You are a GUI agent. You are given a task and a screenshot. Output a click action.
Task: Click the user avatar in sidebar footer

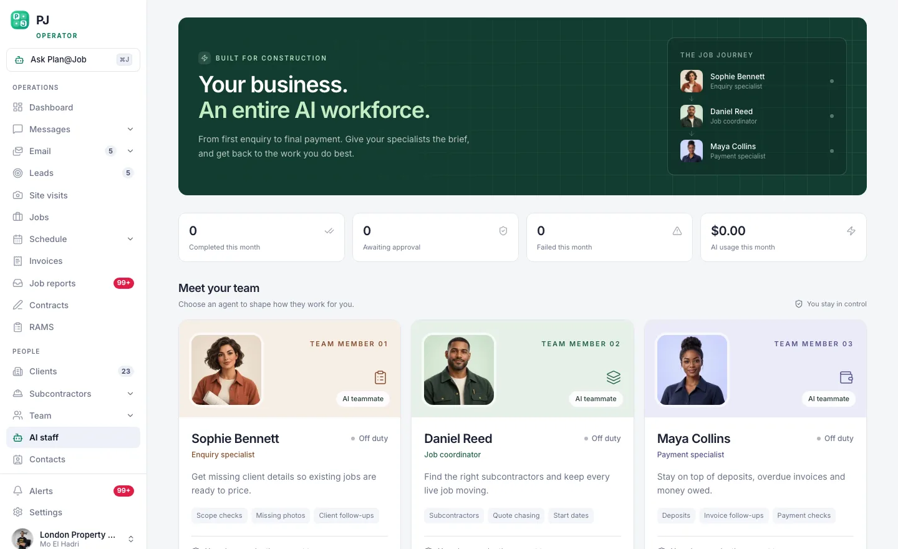click(x=22, y=539)
